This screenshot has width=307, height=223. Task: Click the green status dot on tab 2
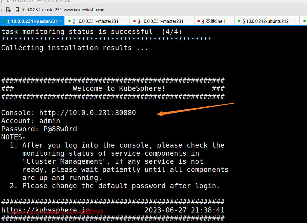tap(69, 21)
